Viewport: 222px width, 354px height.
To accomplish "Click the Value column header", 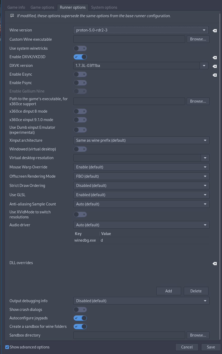I will [x=154, y=234].
